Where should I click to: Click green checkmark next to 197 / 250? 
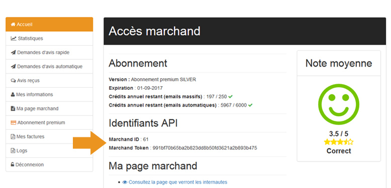click(x=231, y=96)
